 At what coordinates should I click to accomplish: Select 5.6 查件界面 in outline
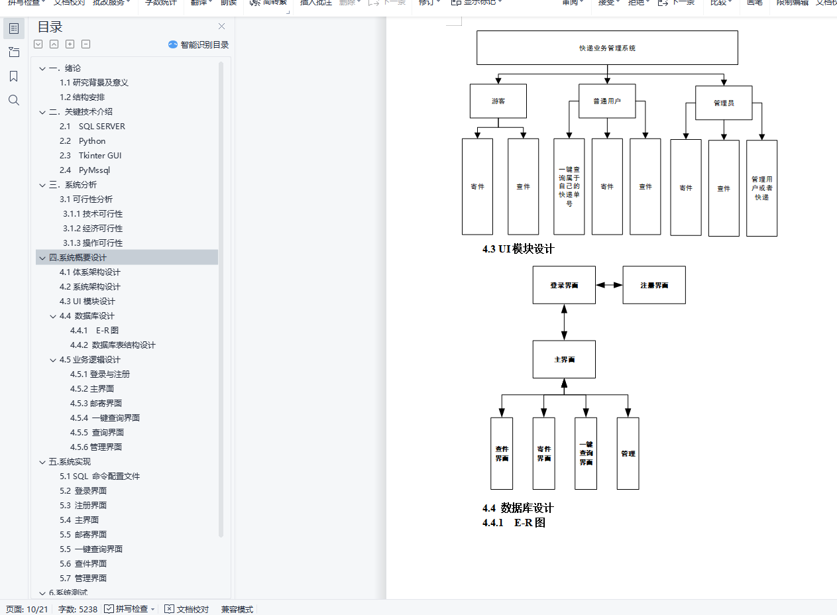click(83, 564)
